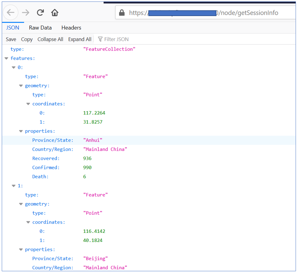Select the "Anhui" province row
Image resolution: width=298 pixels, height=273 pixels.
click(x=149, y=140)
